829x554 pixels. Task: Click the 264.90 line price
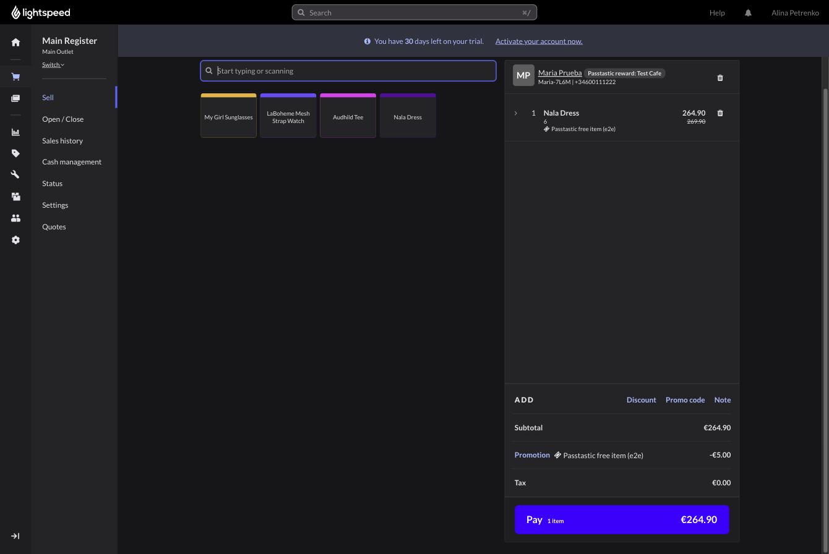coord(694,113)
